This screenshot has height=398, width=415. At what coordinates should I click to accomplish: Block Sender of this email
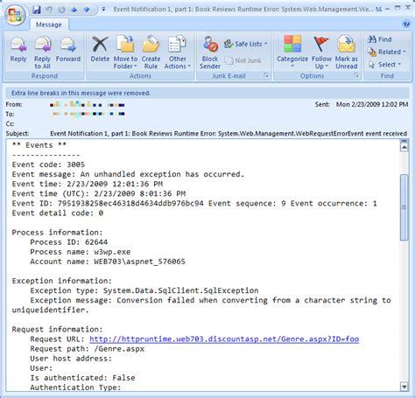(210, 52)
